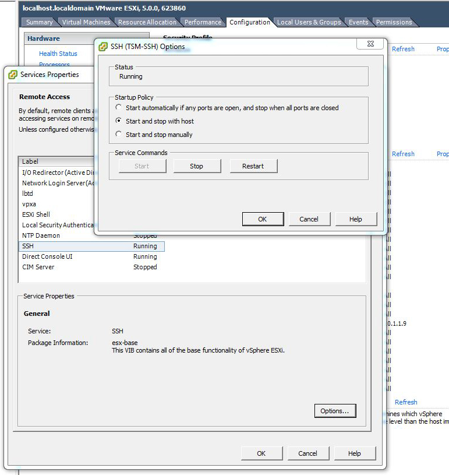Click the disabled Start service button
The image size is (449, 475).
tap(142, 166)
